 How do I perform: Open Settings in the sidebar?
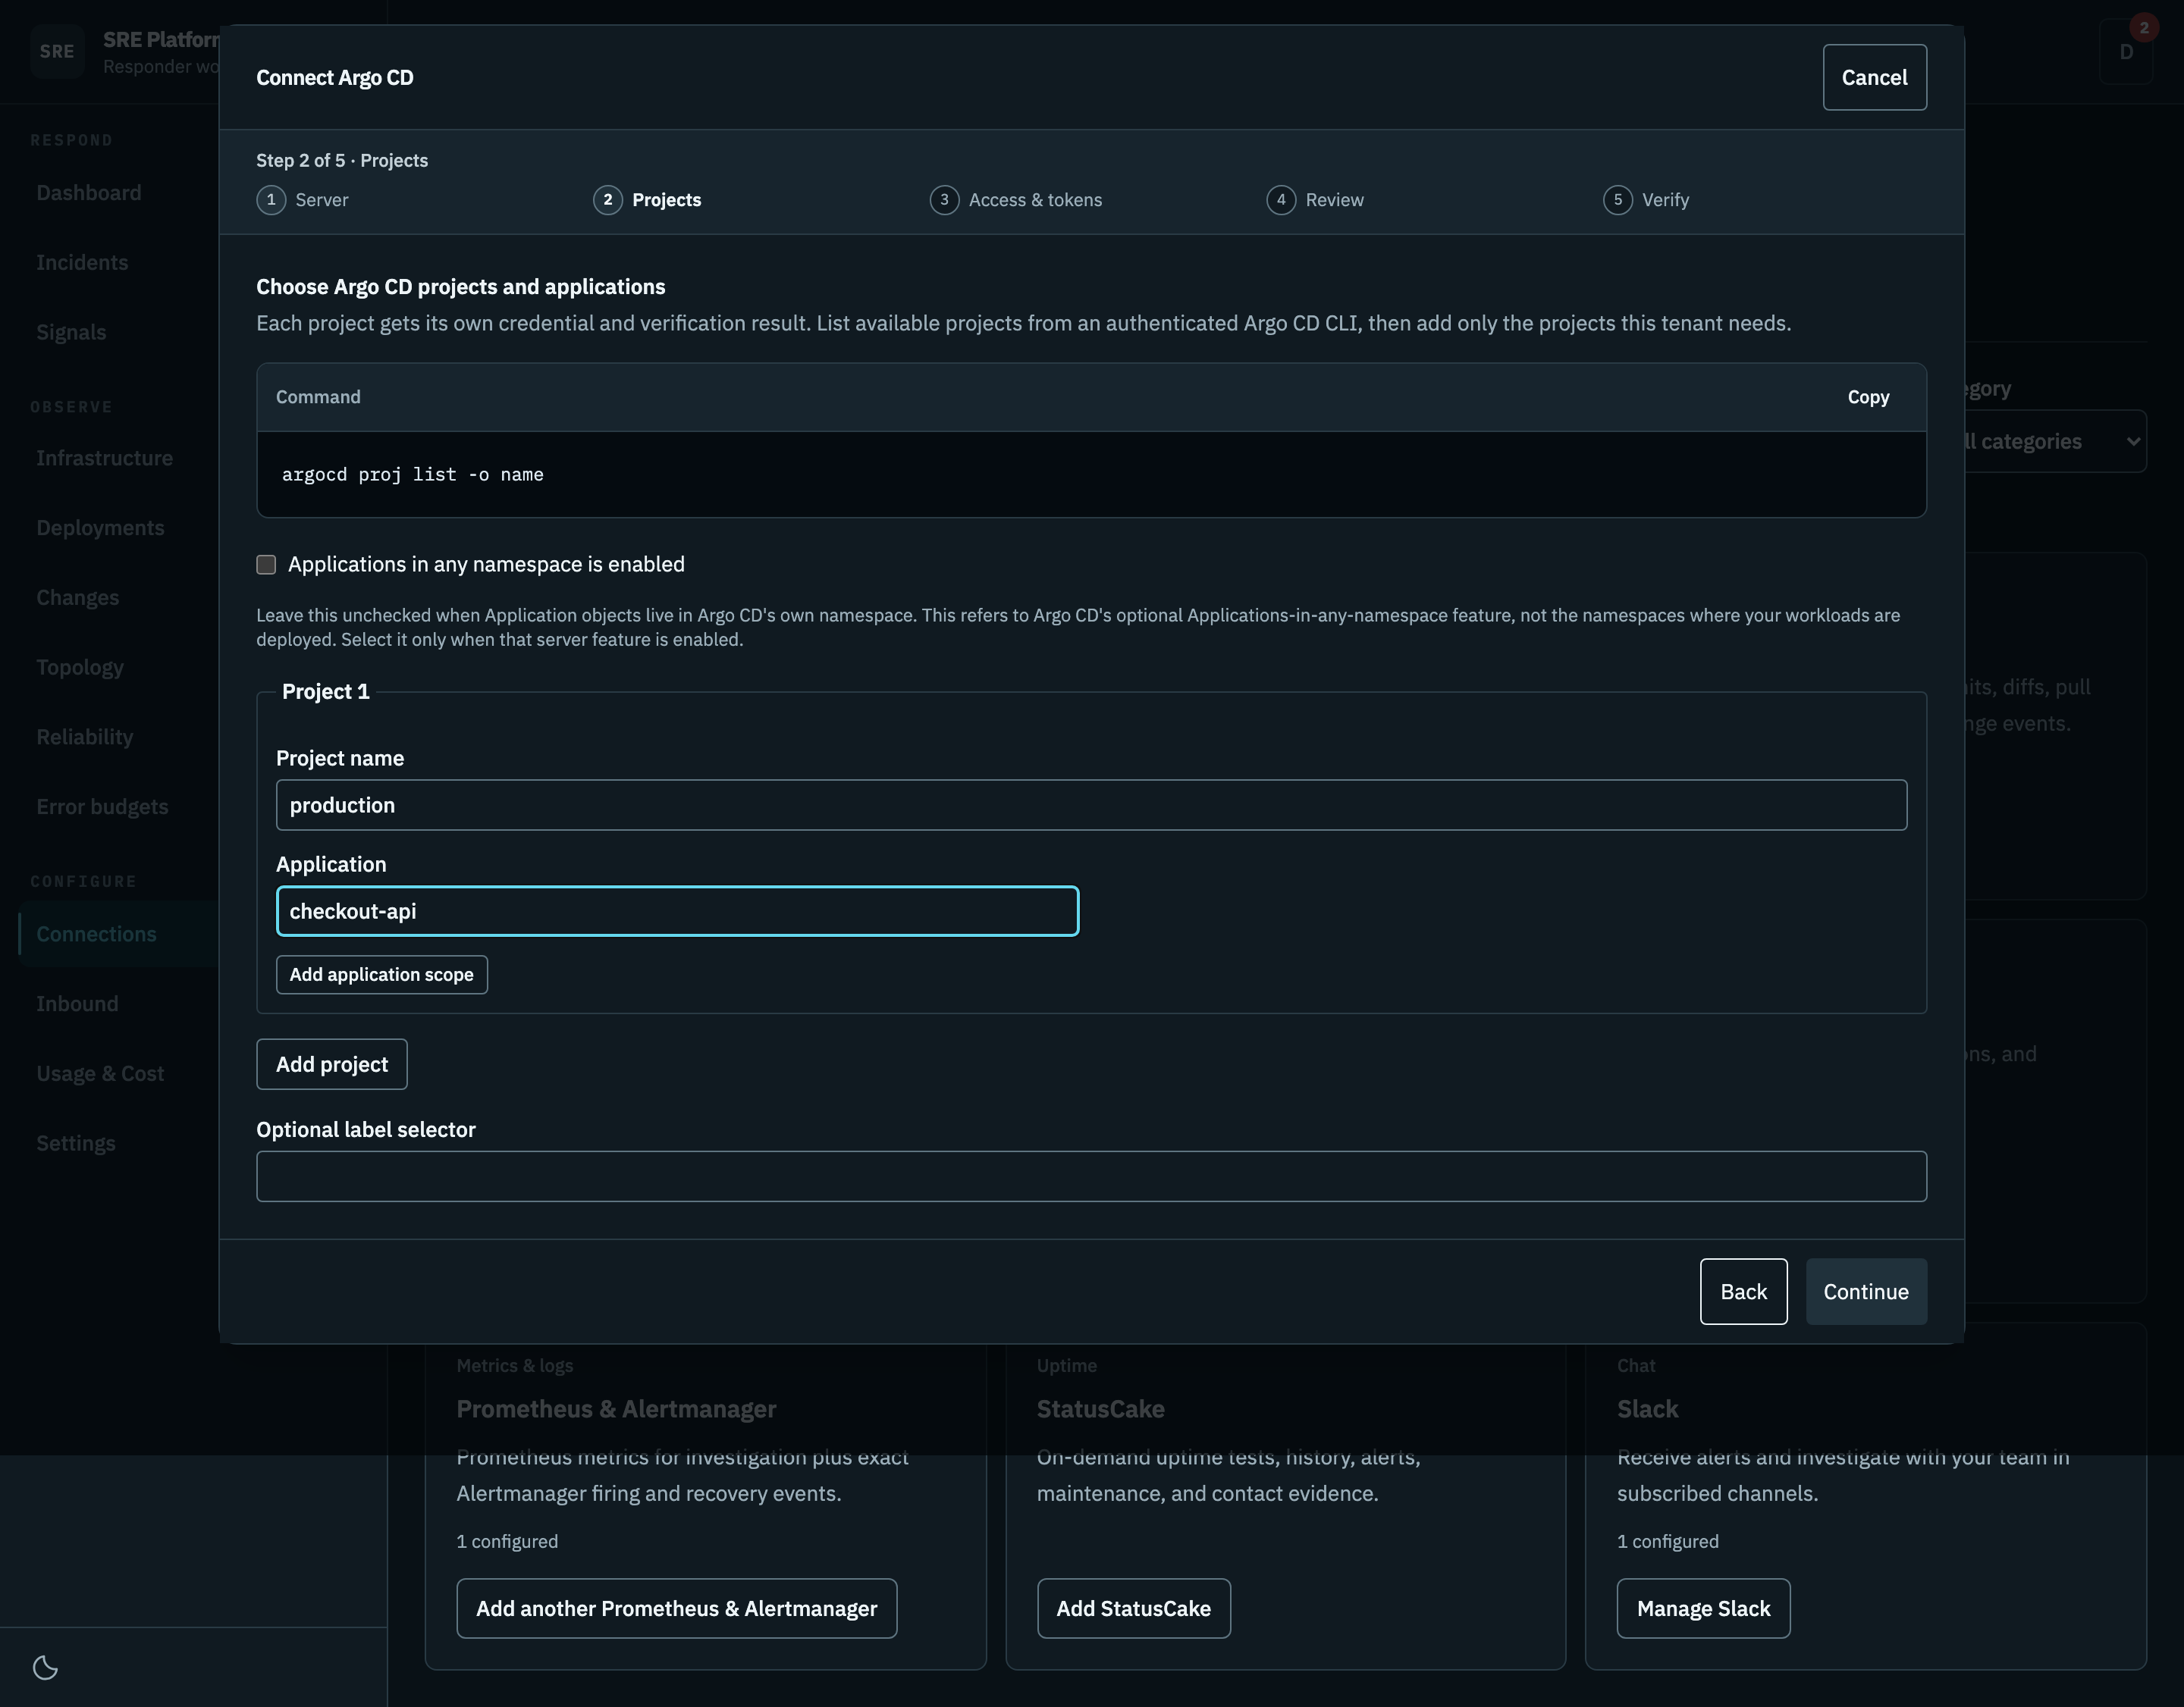pos(76,1143)
